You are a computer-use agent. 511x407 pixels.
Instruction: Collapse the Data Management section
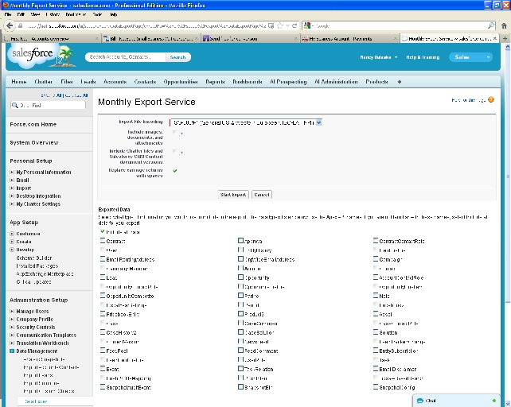pyautogui.click(x=12, y=351)
